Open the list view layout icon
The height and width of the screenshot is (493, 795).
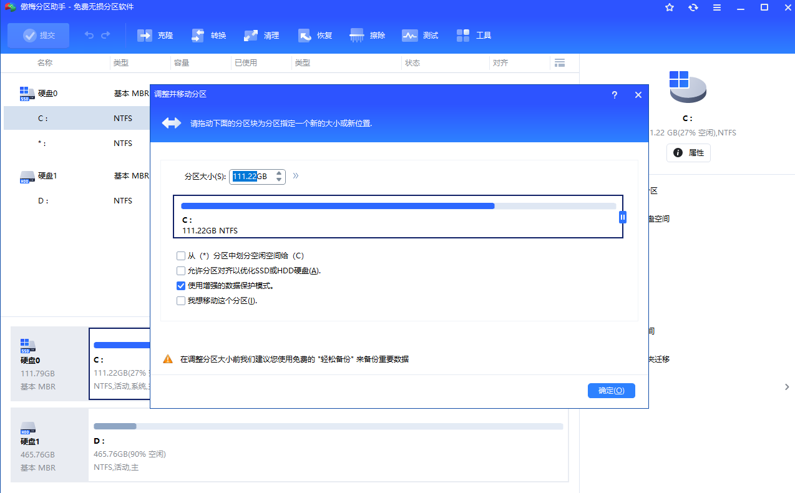[560, 62]
